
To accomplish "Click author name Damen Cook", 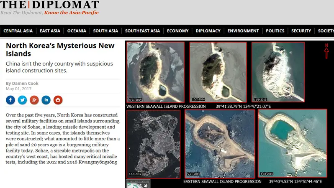I will click(25, 84).
